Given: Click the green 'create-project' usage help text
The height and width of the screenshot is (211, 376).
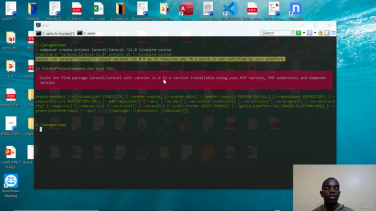Looking at the screenshot, I should point(185,104).
